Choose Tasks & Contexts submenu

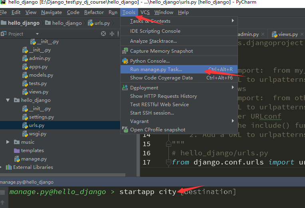tap(179, 21)
